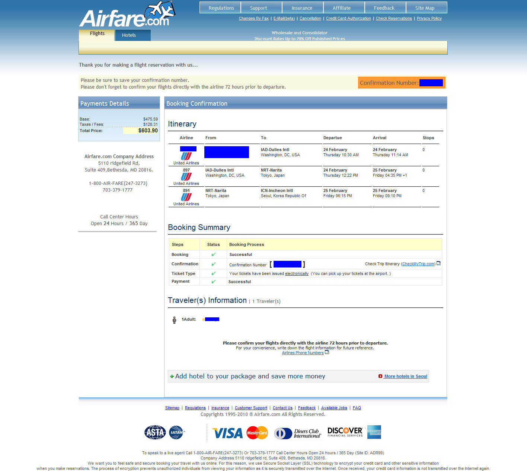
Task: Open Airlines Phone Numbers link
Action: (x=303, y=353)
